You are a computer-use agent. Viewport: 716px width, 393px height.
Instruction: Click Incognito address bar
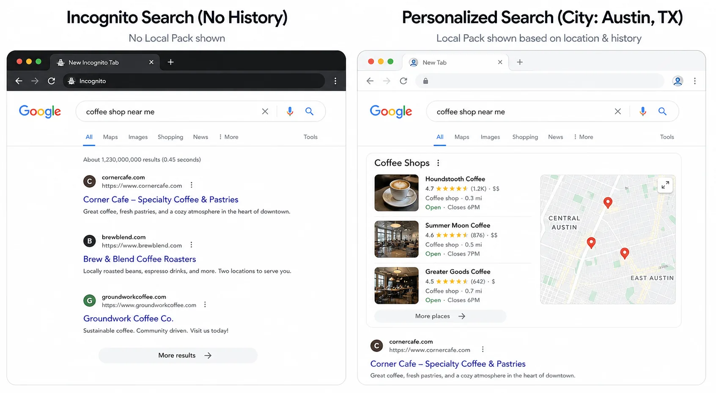click(x=194, y=81)
